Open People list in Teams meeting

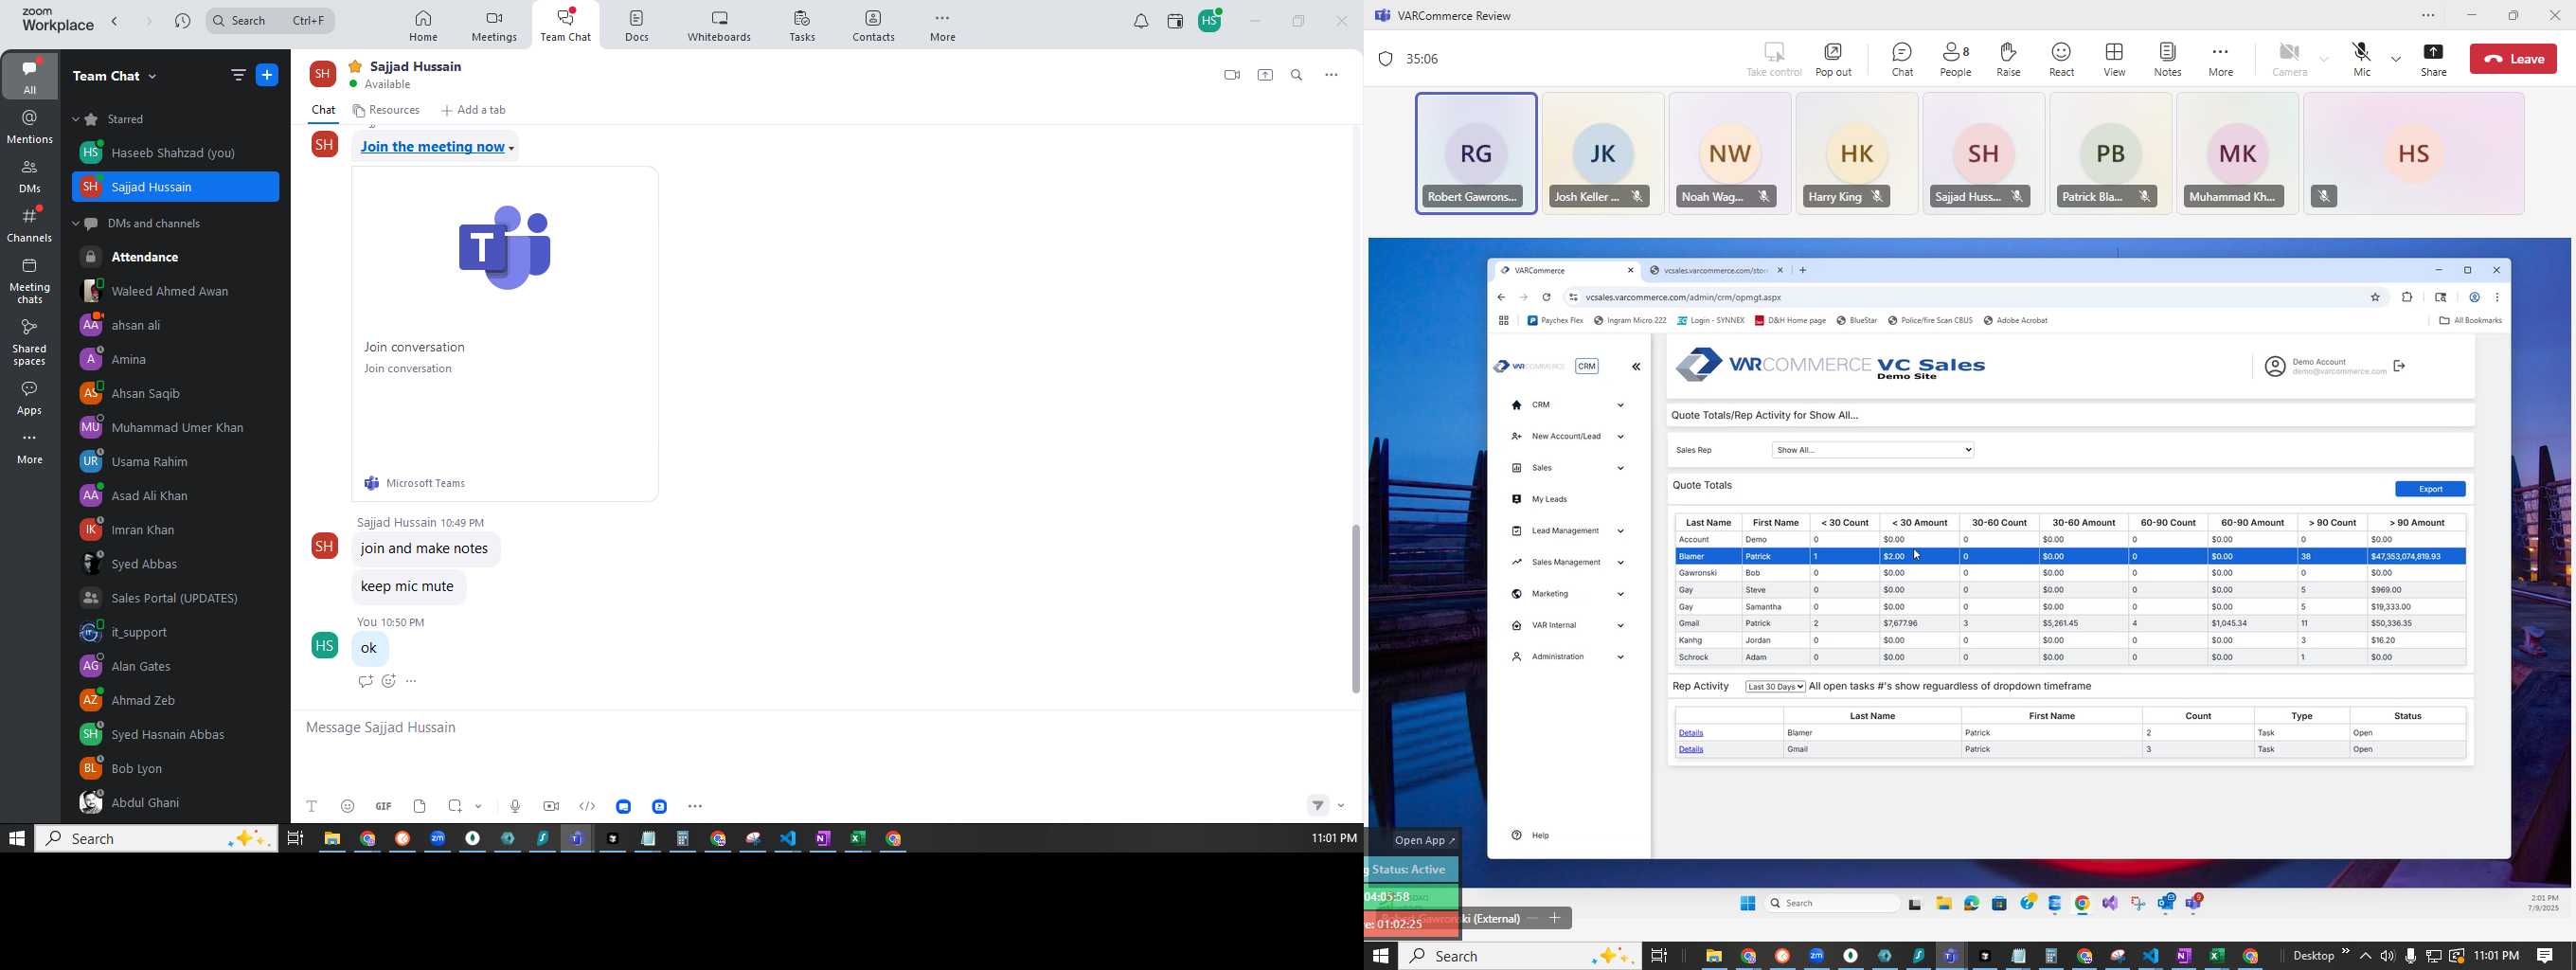point(1956,59)
